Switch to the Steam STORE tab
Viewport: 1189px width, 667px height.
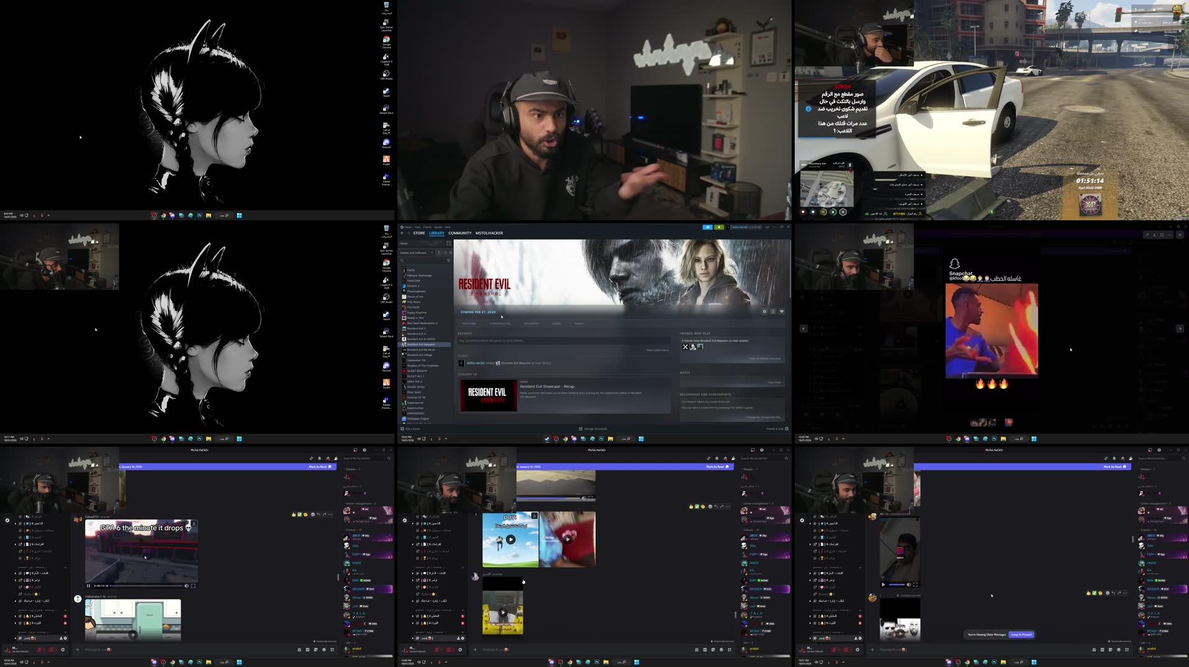click(419, 233)
